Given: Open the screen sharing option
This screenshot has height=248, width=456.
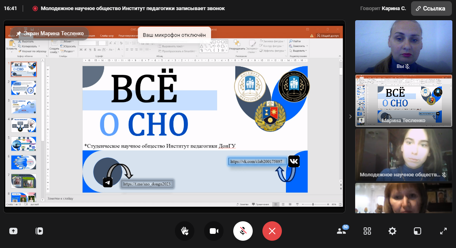Looking at the screenshot, I should click(13, 231).
